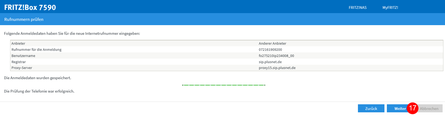Select the Anbieter table row label
The height and width of the screenshot is (115, 445).
tap(18, 43)
